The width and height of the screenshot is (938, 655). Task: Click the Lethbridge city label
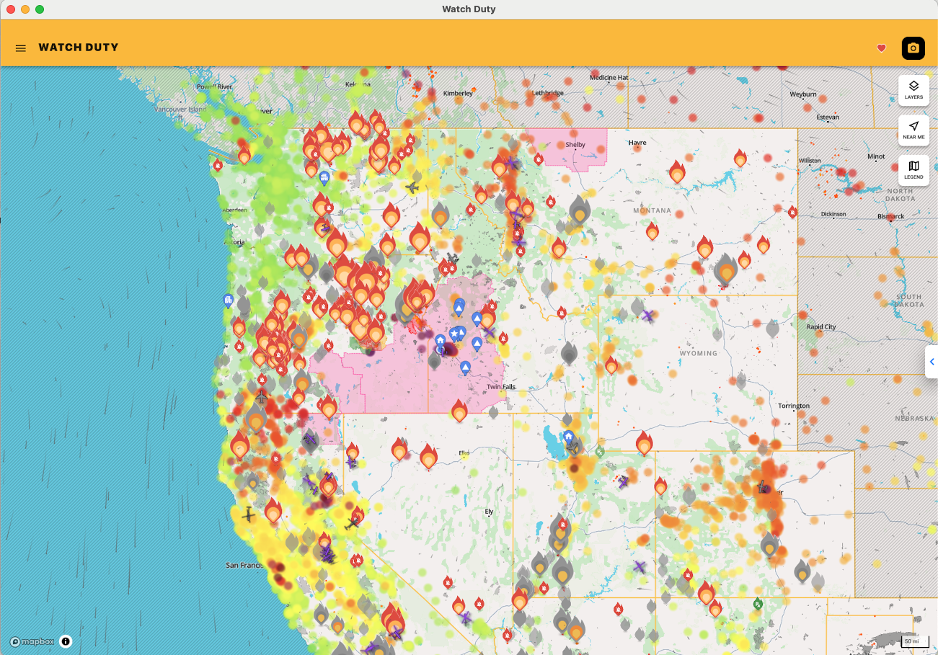click(547, 94)
